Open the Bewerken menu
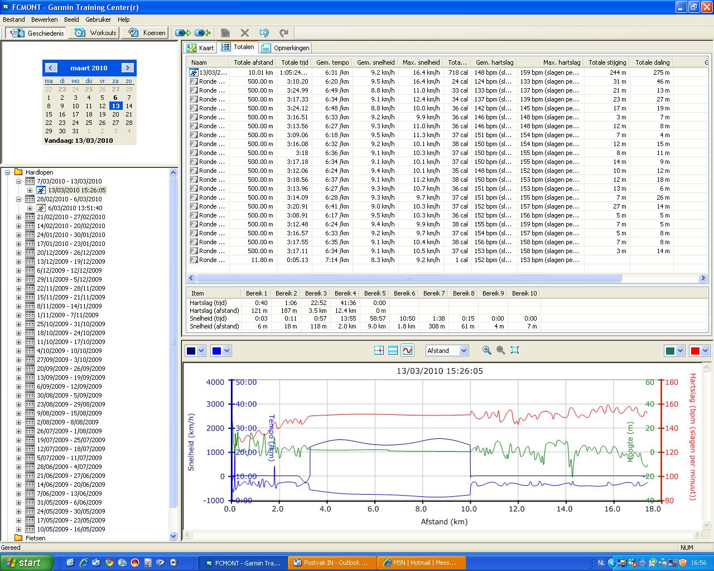 [45, 20]
